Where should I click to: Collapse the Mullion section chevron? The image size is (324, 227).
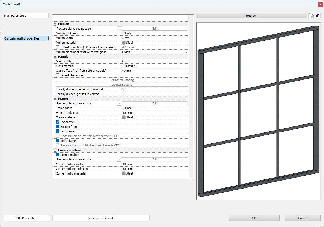55,24
